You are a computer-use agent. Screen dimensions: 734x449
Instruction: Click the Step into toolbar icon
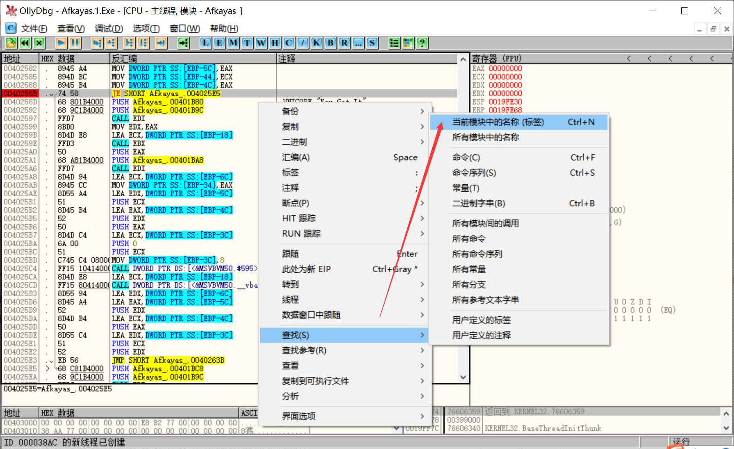point(97,43)
